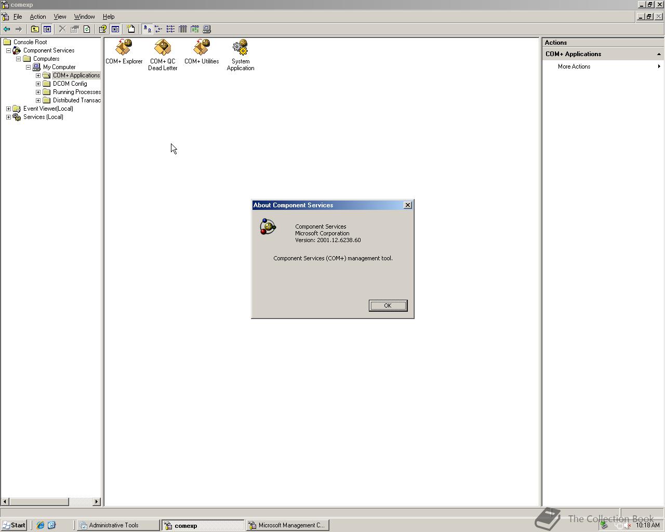
Task: Select Console Root in tree
Action: click(x=30, y=42)
